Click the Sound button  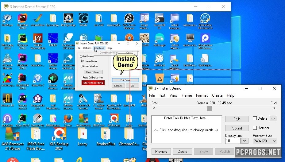coord(237,128)
